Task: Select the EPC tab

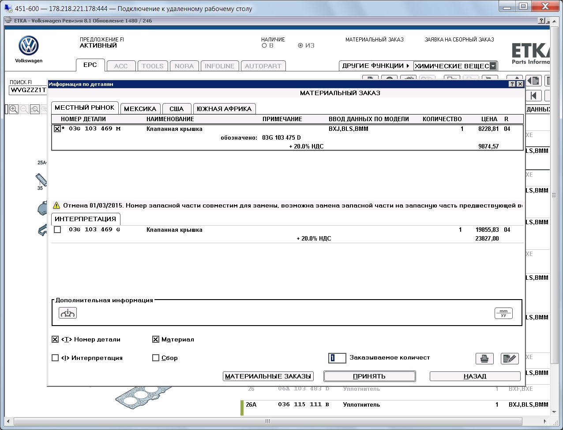Action: click(x=90, y=65)
